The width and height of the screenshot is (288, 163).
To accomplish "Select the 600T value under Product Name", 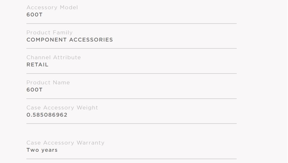I will [x=35, y=90].
